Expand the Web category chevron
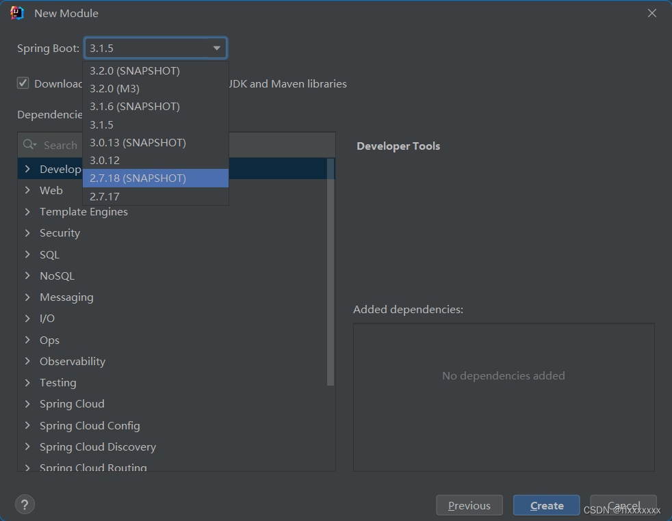 tap(27, 190)
